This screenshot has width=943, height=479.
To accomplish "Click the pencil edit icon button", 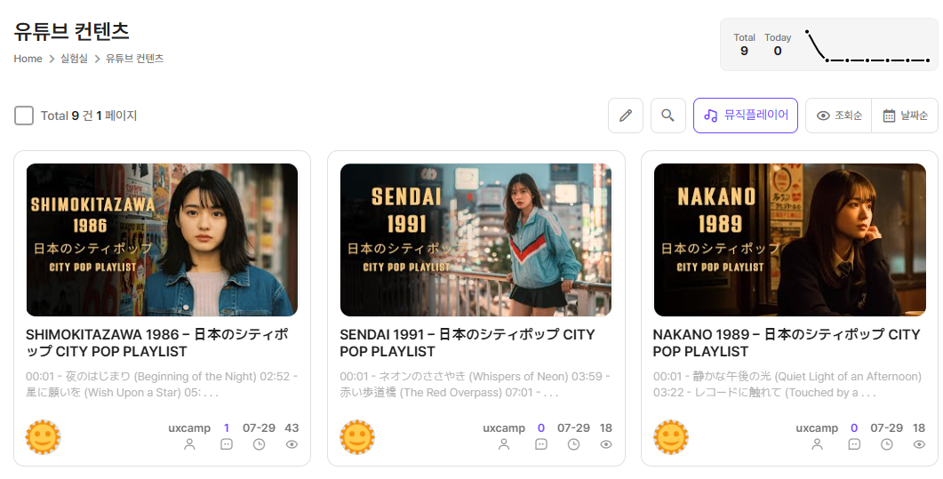I will tap(626, 116).
